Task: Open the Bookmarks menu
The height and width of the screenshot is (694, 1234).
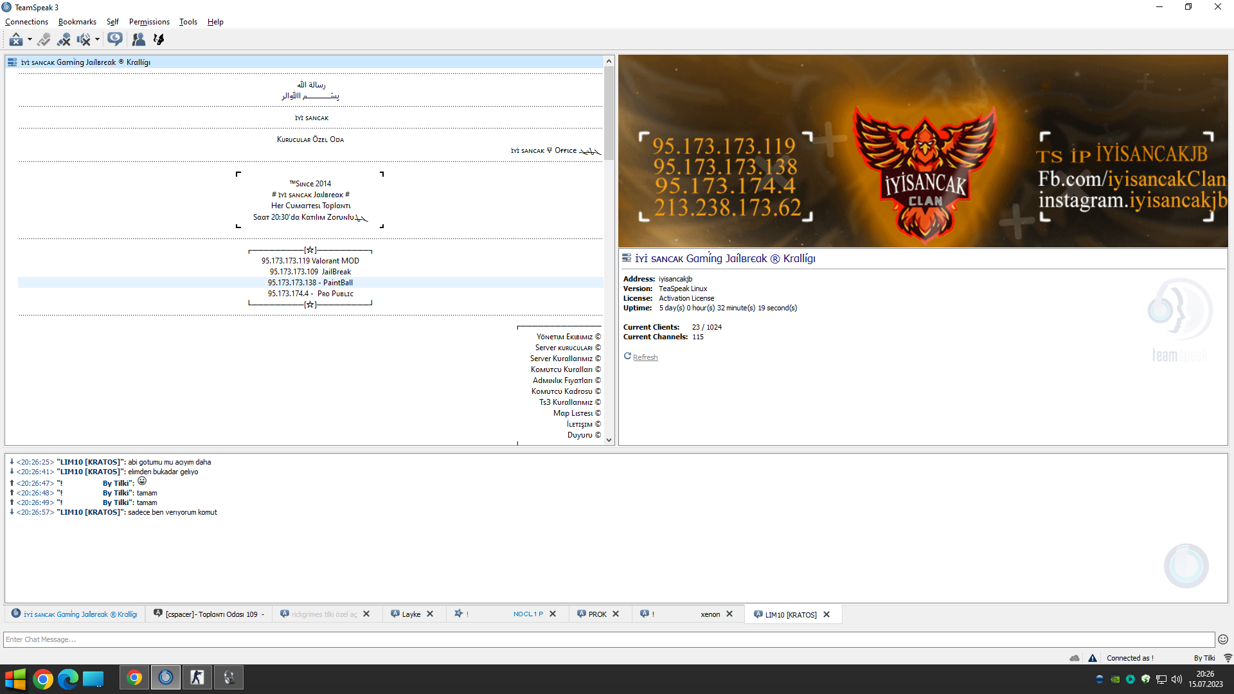Action: pyautogui.click(x=77, y=22)
